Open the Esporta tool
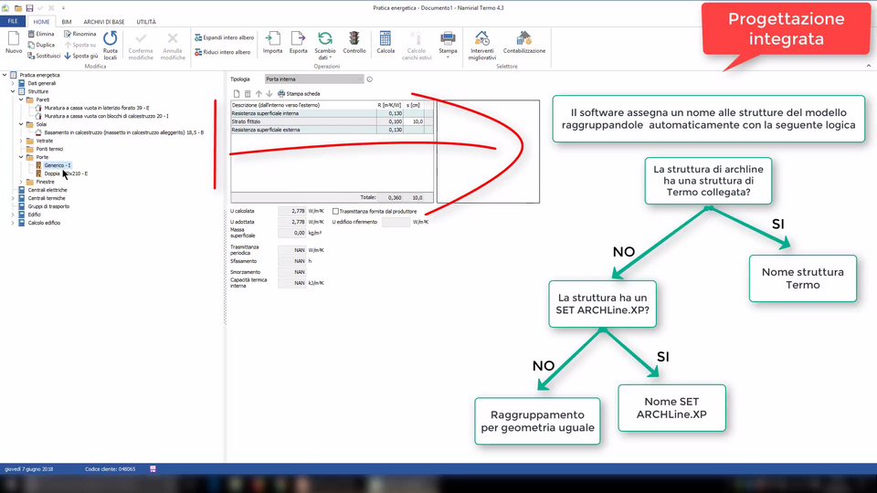This screenshot has width=877, height=493. point(298,43)
